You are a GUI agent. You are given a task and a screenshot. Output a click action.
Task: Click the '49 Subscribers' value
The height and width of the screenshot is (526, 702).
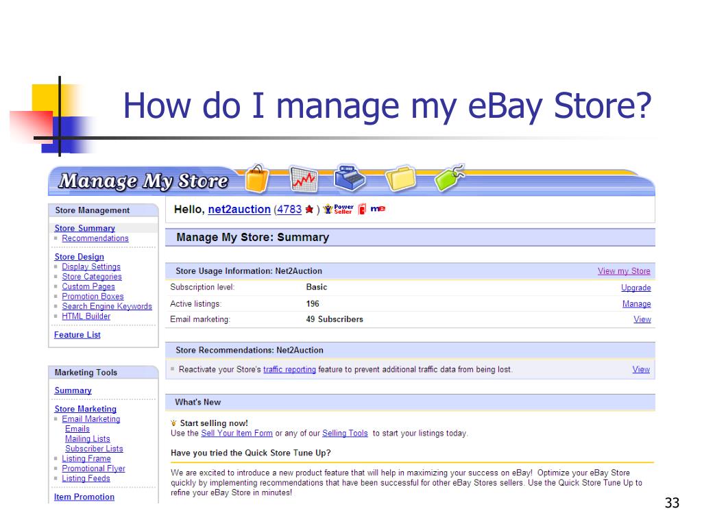[x=335, y=319]
